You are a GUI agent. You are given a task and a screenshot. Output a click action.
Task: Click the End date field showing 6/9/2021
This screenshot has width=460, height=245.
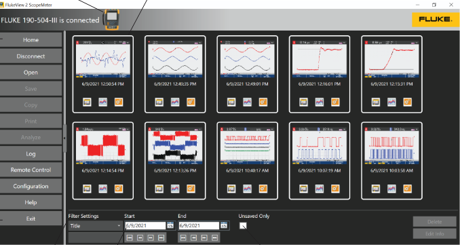click(199, 225)
